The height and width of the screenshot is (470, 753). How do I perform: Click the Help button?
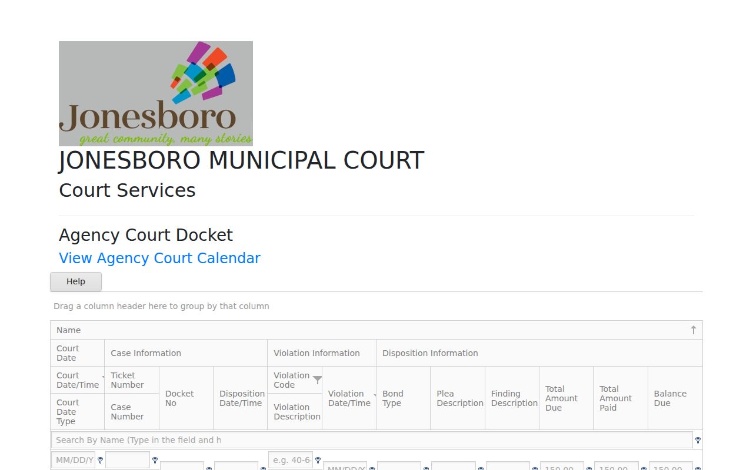coord(76,281)
